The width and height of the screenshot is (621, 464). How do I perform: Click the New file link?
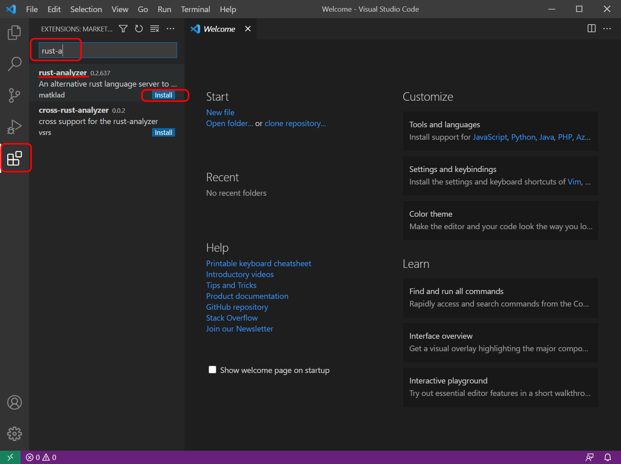pos(220,112)
